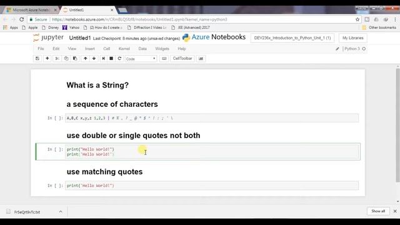Open the Apple bookmark
This screenshot has width=400, height=225.
pyautogui.click(x=30, y=27)
